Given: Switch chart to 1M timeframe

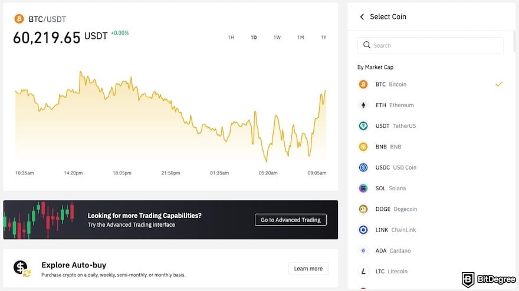Looking at the screenshot, I should tap(301, 37).
